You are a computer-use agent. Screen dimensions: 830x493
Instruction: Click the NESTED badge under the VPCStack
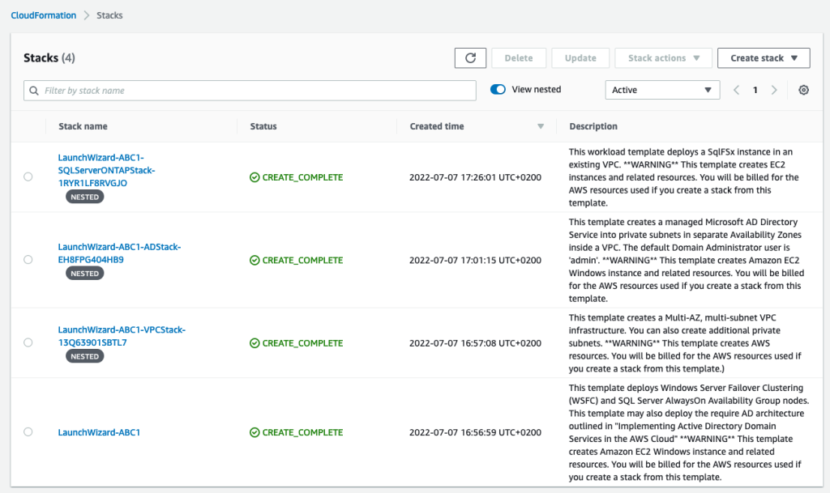83,355
